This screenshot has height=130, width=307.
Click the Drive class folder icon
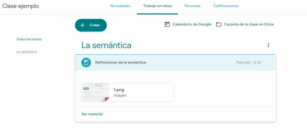point(219,24)
